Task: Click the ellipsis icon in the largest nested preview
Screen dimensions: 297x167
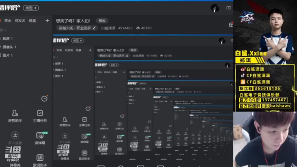Action: (88, 109)
